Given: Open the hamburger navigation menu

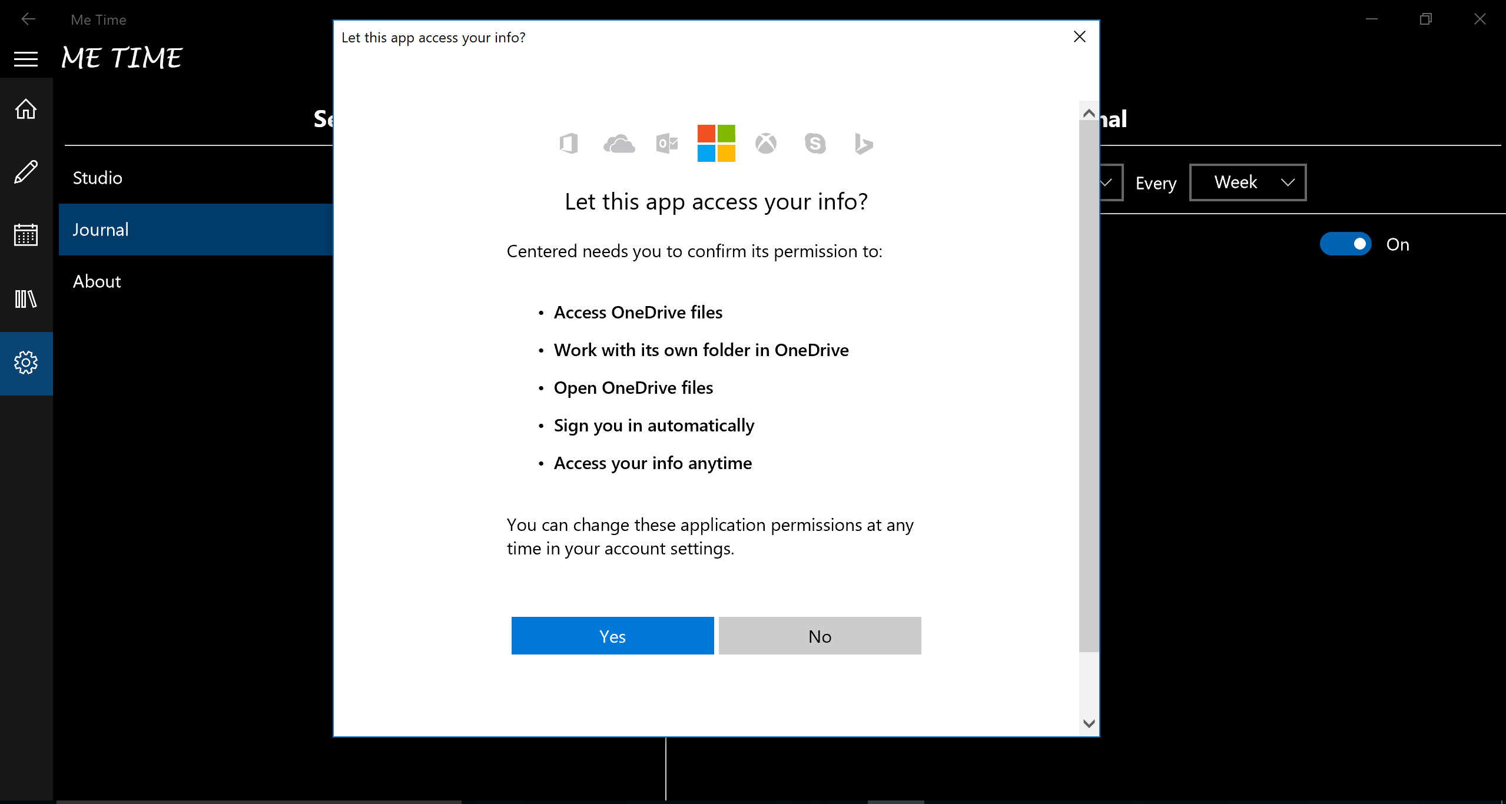Looking at the screenshot, I should coord(26,58).
